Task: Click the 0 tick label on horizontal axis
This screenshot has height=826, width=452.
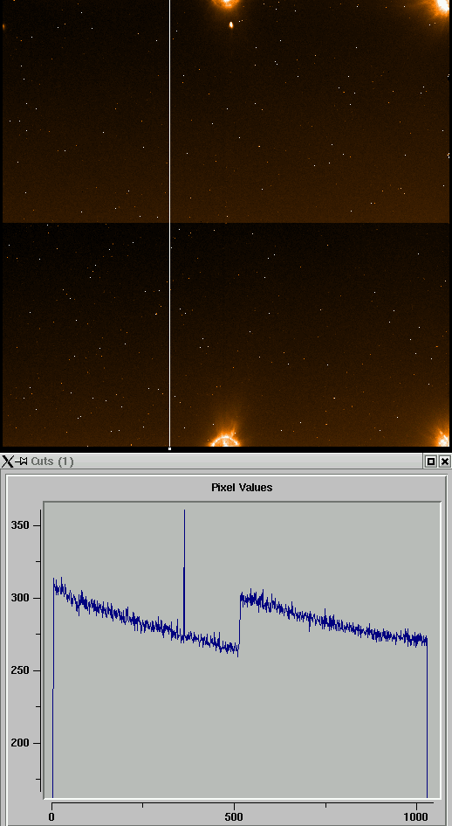Action: [x=51, y=817]
